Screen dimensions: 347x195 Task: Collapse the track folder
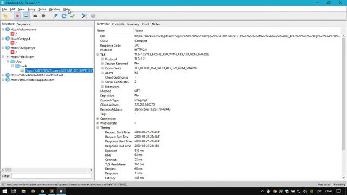click(12, 66)
